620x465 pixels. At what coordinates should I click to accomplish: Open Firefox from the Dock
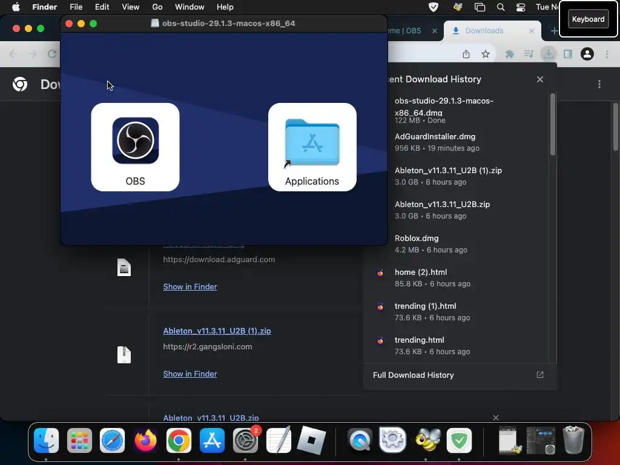click(145, 440)
